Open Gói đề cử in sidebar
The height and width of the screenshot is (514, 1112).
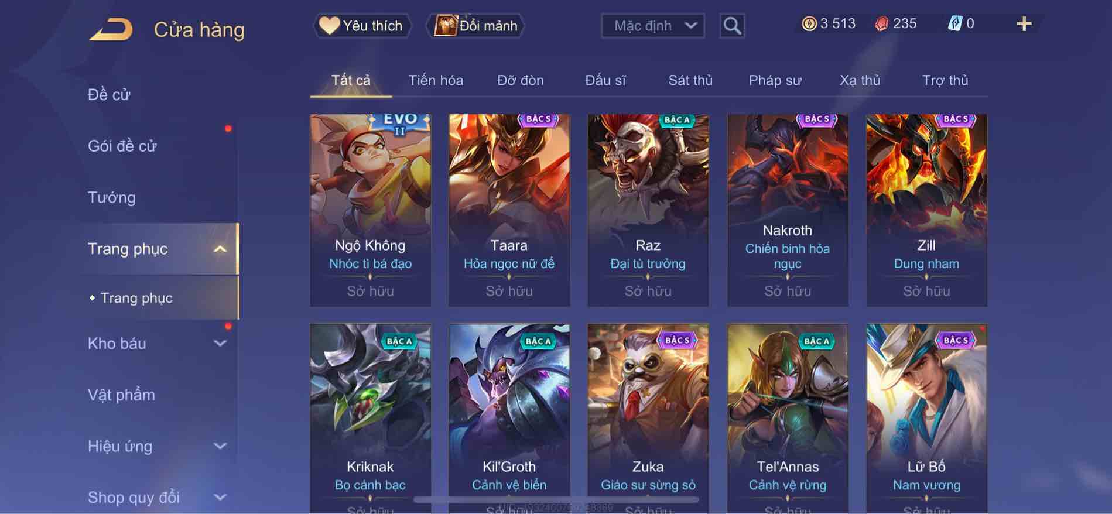pyautogui.click(x=122, y=146)
